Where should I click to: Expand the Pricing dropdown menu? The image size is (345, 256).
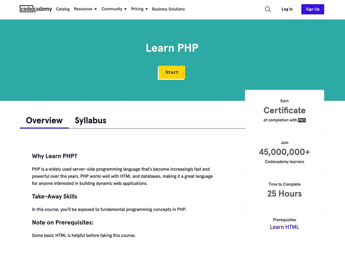pyautogui.click(x=139, y=9)
